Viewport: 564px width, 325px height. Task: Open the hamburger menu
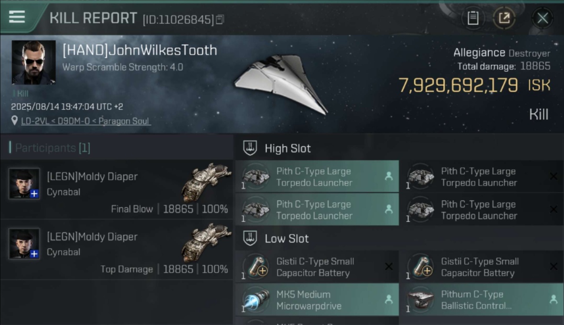coord(16,17)
